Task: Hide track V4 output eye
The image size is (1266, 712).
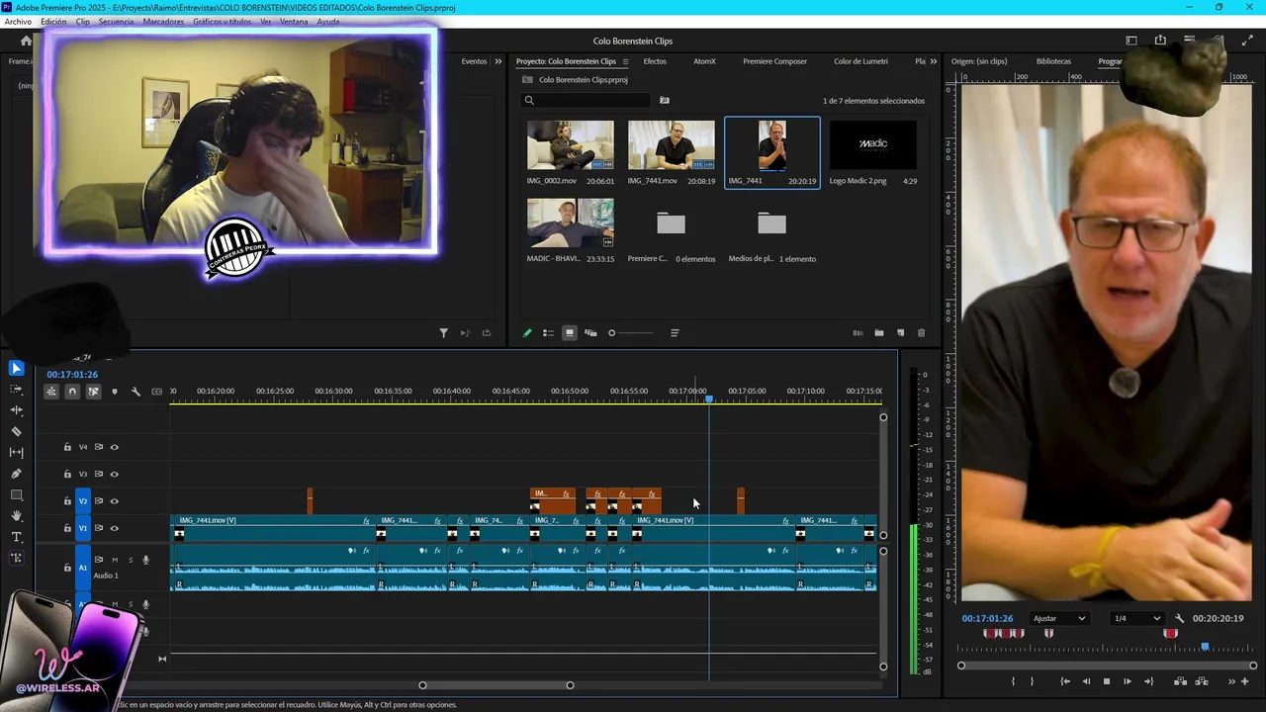Action: coord(114,447)
